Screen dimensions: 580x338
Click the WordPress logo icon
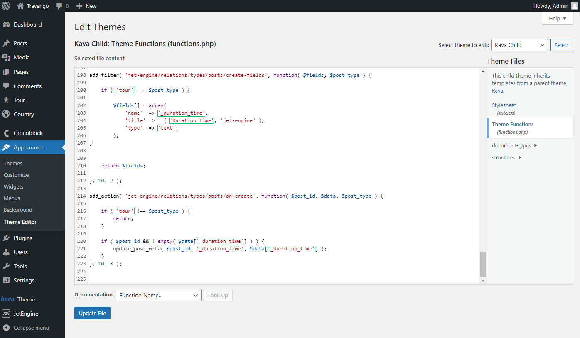click(6, 6)
